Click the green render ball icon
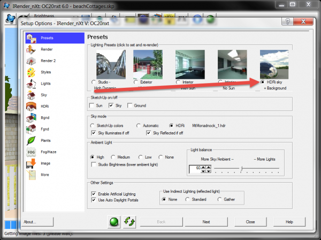 click(113, 221)
